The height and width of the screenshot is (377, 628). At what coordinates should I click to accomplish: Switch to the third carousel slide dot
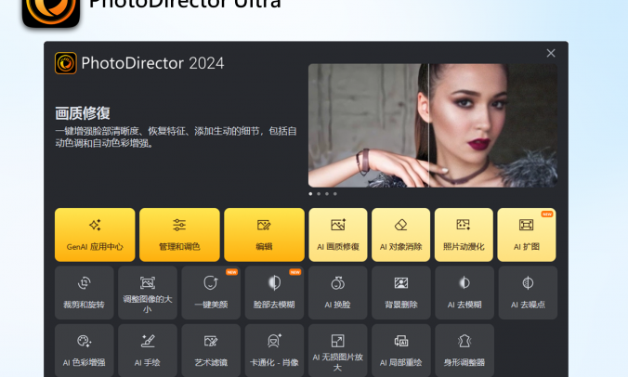[327, 194]
